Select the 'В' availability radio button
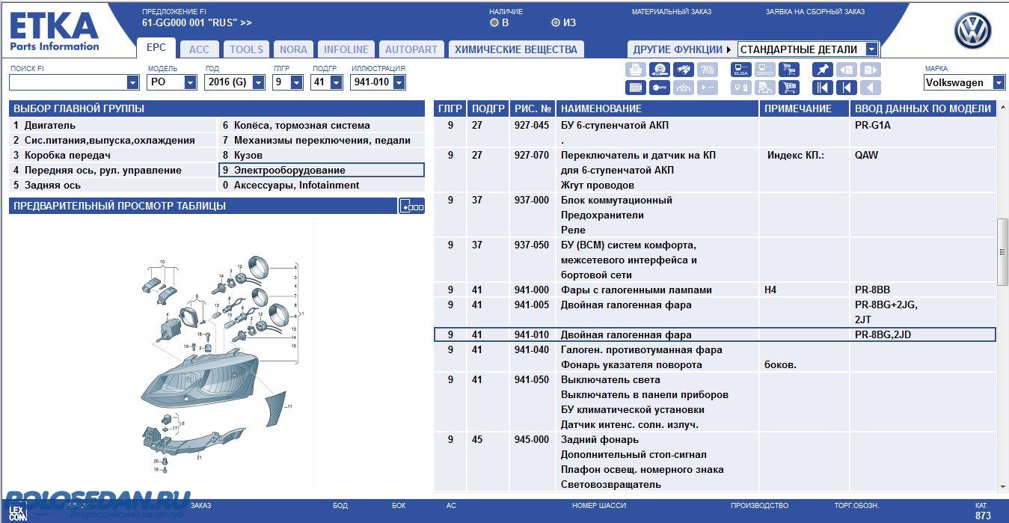1009x523 pixels. 494,22
